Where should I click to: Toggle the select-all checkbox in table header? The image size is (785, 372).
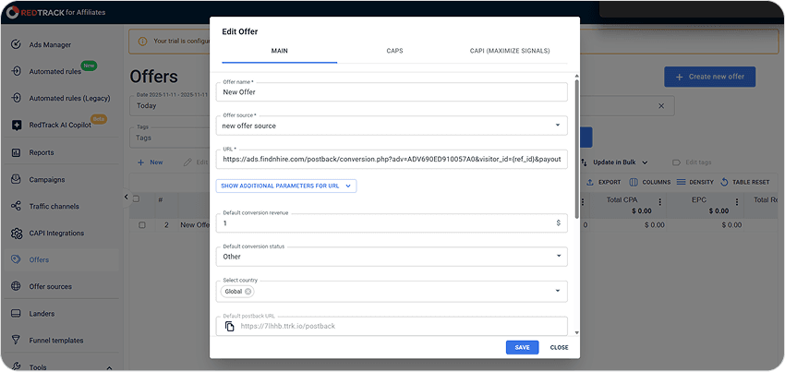[137, 198]
